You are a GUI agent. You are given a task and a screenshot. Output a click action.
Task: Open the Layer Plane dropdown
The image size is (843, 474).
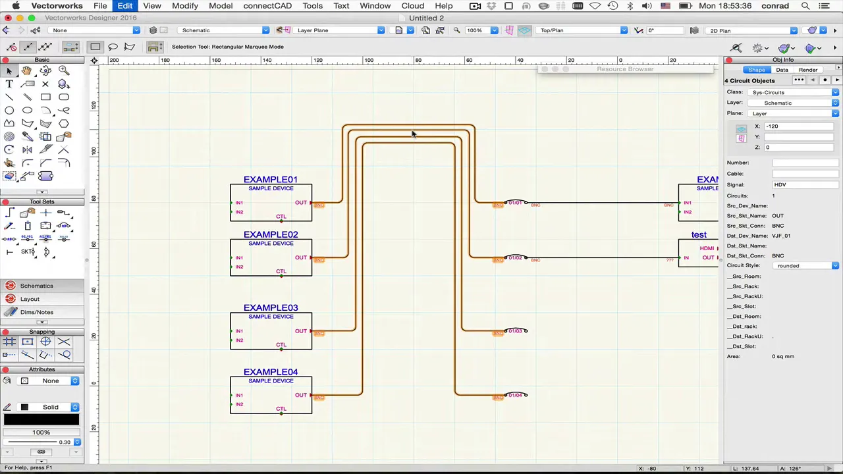point(340,30)
